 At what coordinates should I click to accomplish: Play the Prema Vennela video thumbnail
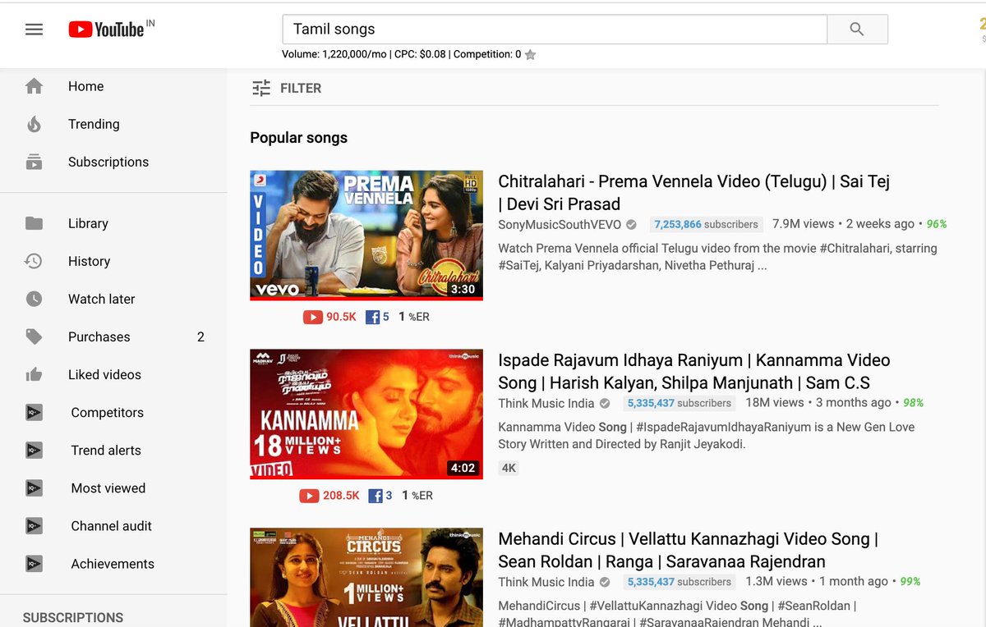tap(366, 235)
